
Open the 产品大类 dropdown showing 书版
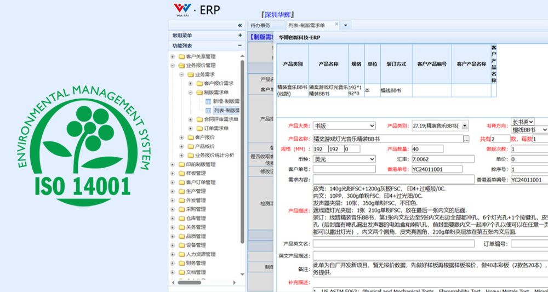(x=344, y=126)
